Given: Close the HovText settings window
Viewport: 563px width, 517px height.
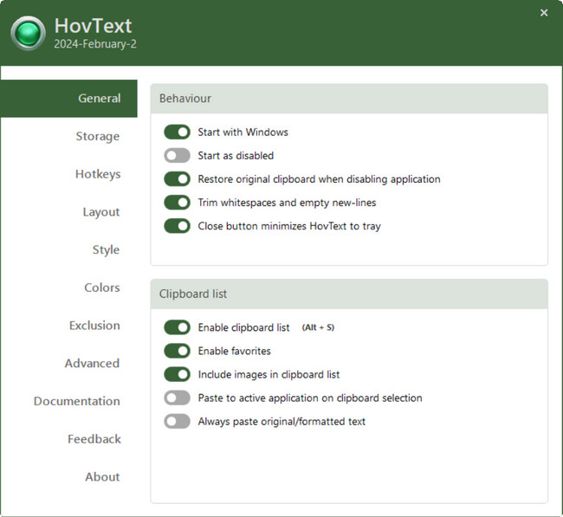Looking at the screenshot, I should pyautogui.click(x=544, y=13).
